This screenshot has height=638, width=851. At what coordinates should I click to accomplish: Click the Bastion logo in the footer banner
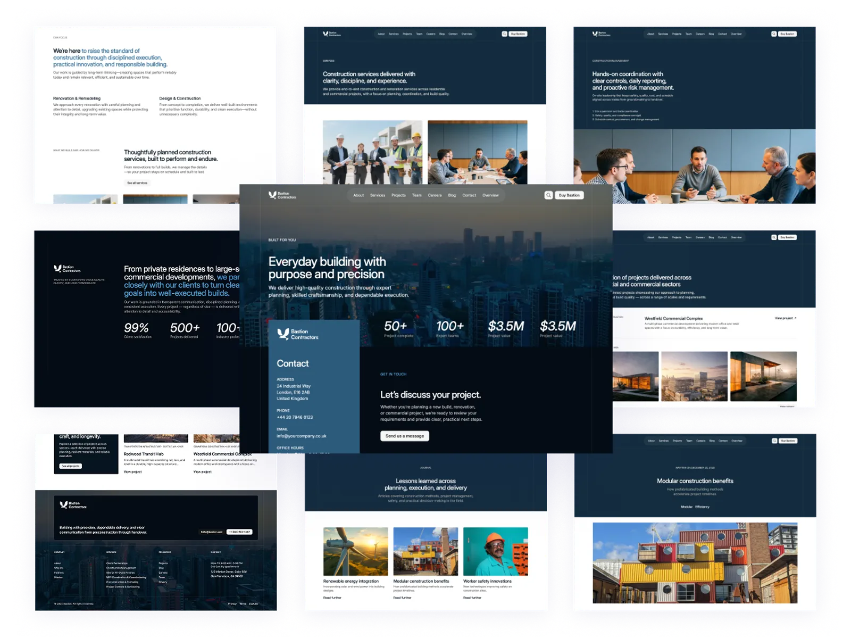tap(73, 504)
